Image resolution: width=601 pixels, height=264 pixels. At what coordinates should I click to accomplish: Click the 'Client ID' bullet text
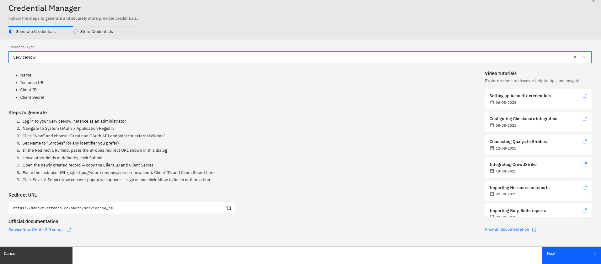click(x=29, y=90)
